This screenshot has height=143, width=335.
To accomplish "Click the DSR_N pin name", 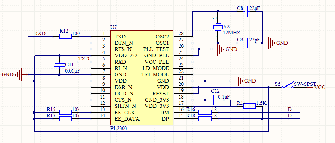I will point(123,87).
